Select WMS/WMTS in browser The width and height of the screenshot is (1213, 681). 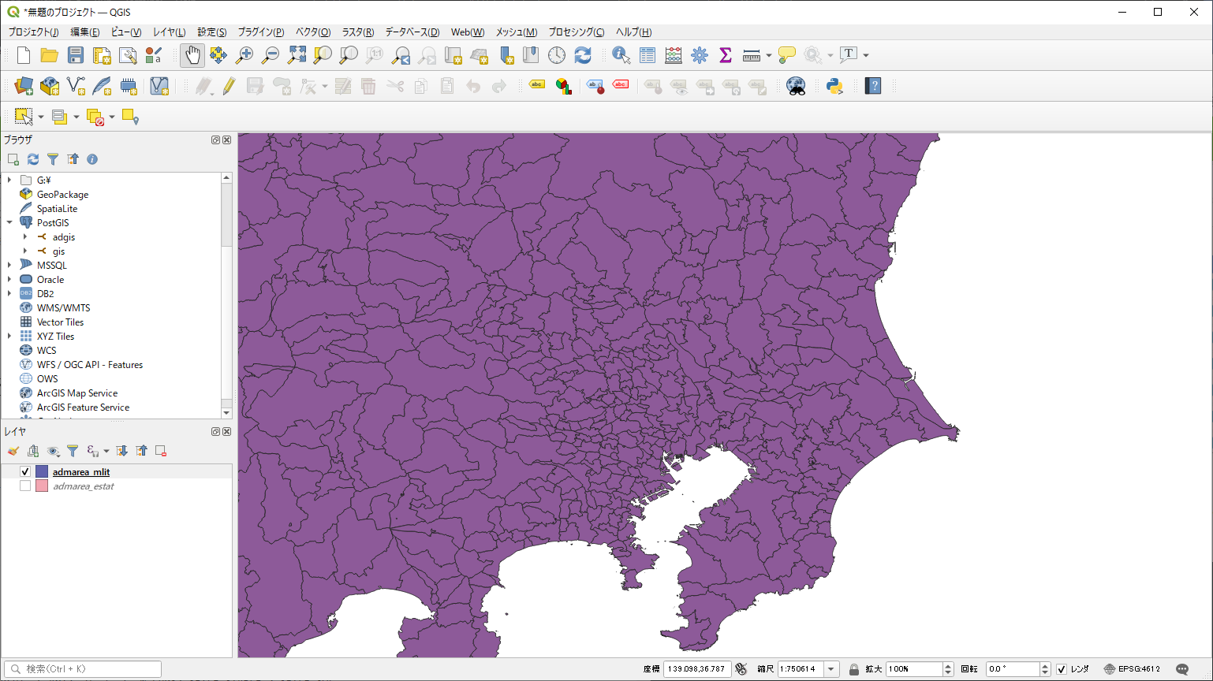click(x=63, y=308)
